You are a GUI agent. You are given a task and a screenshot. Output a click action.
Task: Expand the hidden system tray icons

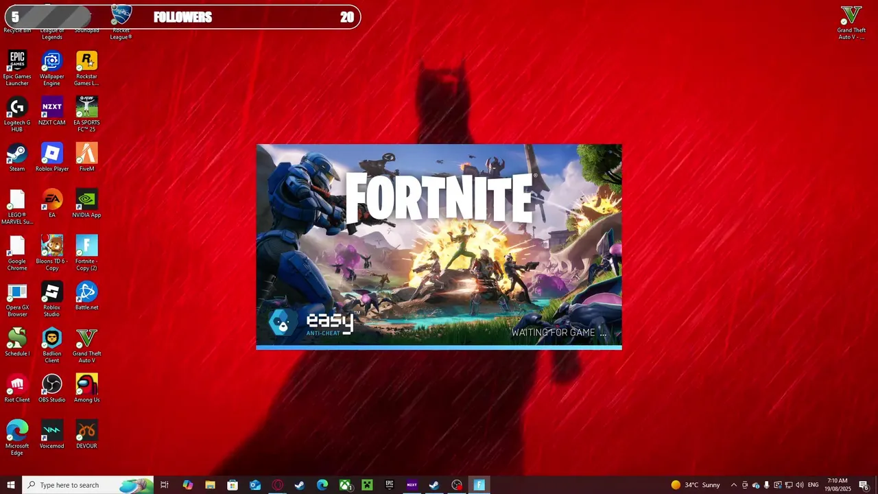click(x=733, y=485)
